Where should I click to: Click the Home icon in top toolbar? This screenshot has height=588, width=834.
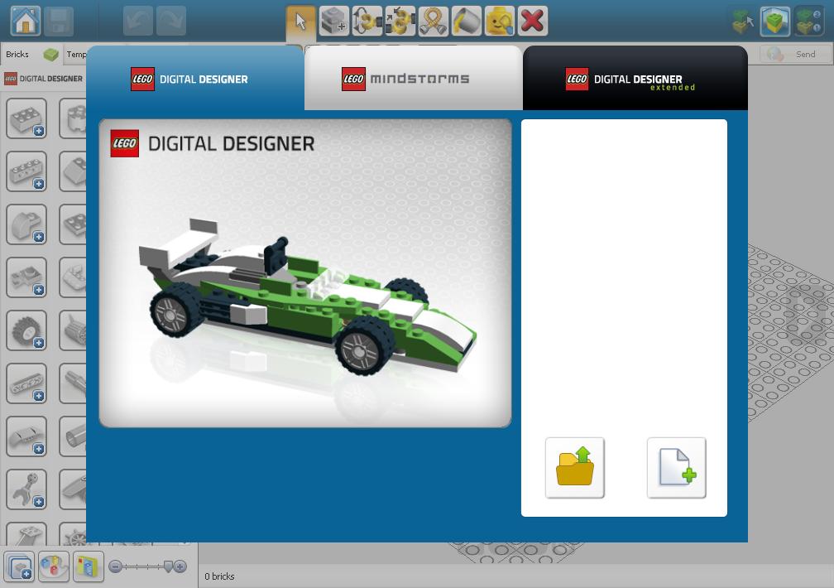point(26,21)
